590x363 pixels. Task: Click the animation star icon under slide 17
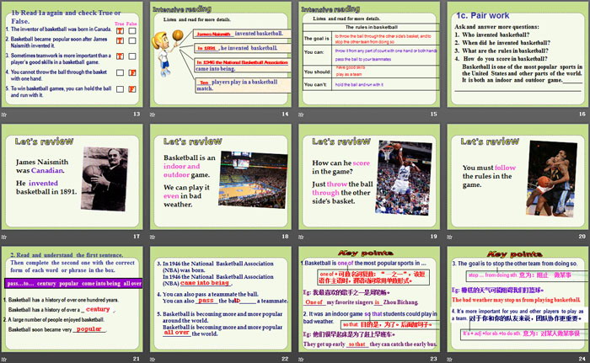[4, 237]
